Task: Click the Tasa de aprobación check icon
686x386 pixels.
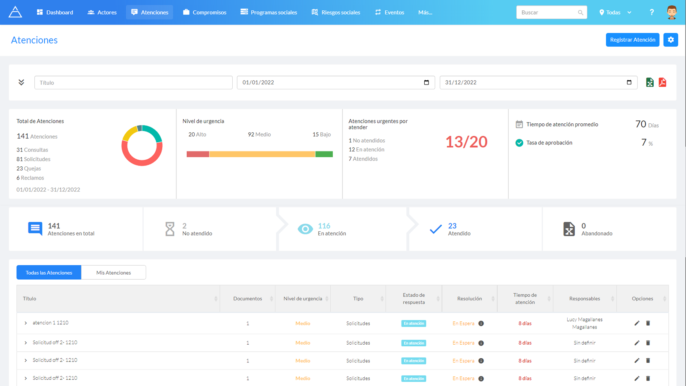Action: tap(519, 143)
